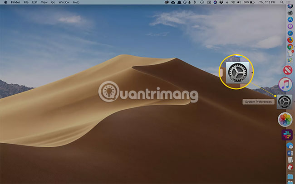Open the Finder menu
Viewport: 295px width, 184px height.
[15, 2]
